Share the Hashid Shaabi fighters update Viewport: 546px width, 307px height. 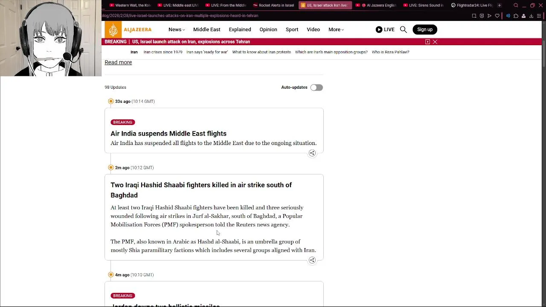(x=312, y=260)
